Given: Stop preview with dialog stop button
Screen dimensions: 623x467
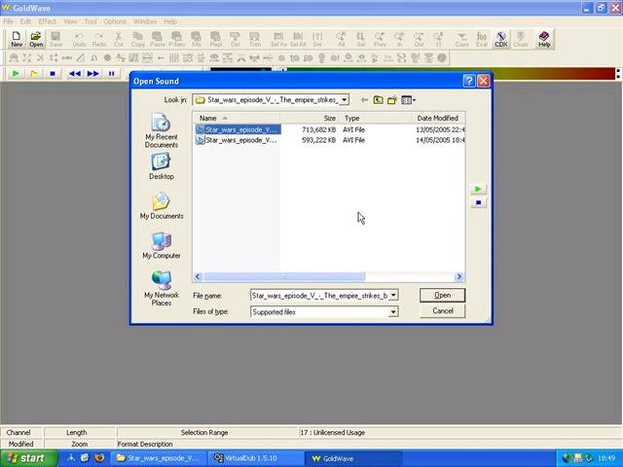Looking at the screenshot, I should click(478, 203).
